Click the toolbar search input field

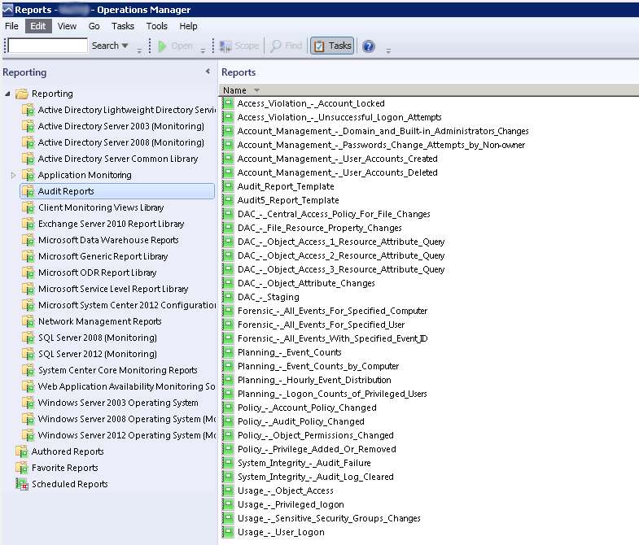point(48,46)
